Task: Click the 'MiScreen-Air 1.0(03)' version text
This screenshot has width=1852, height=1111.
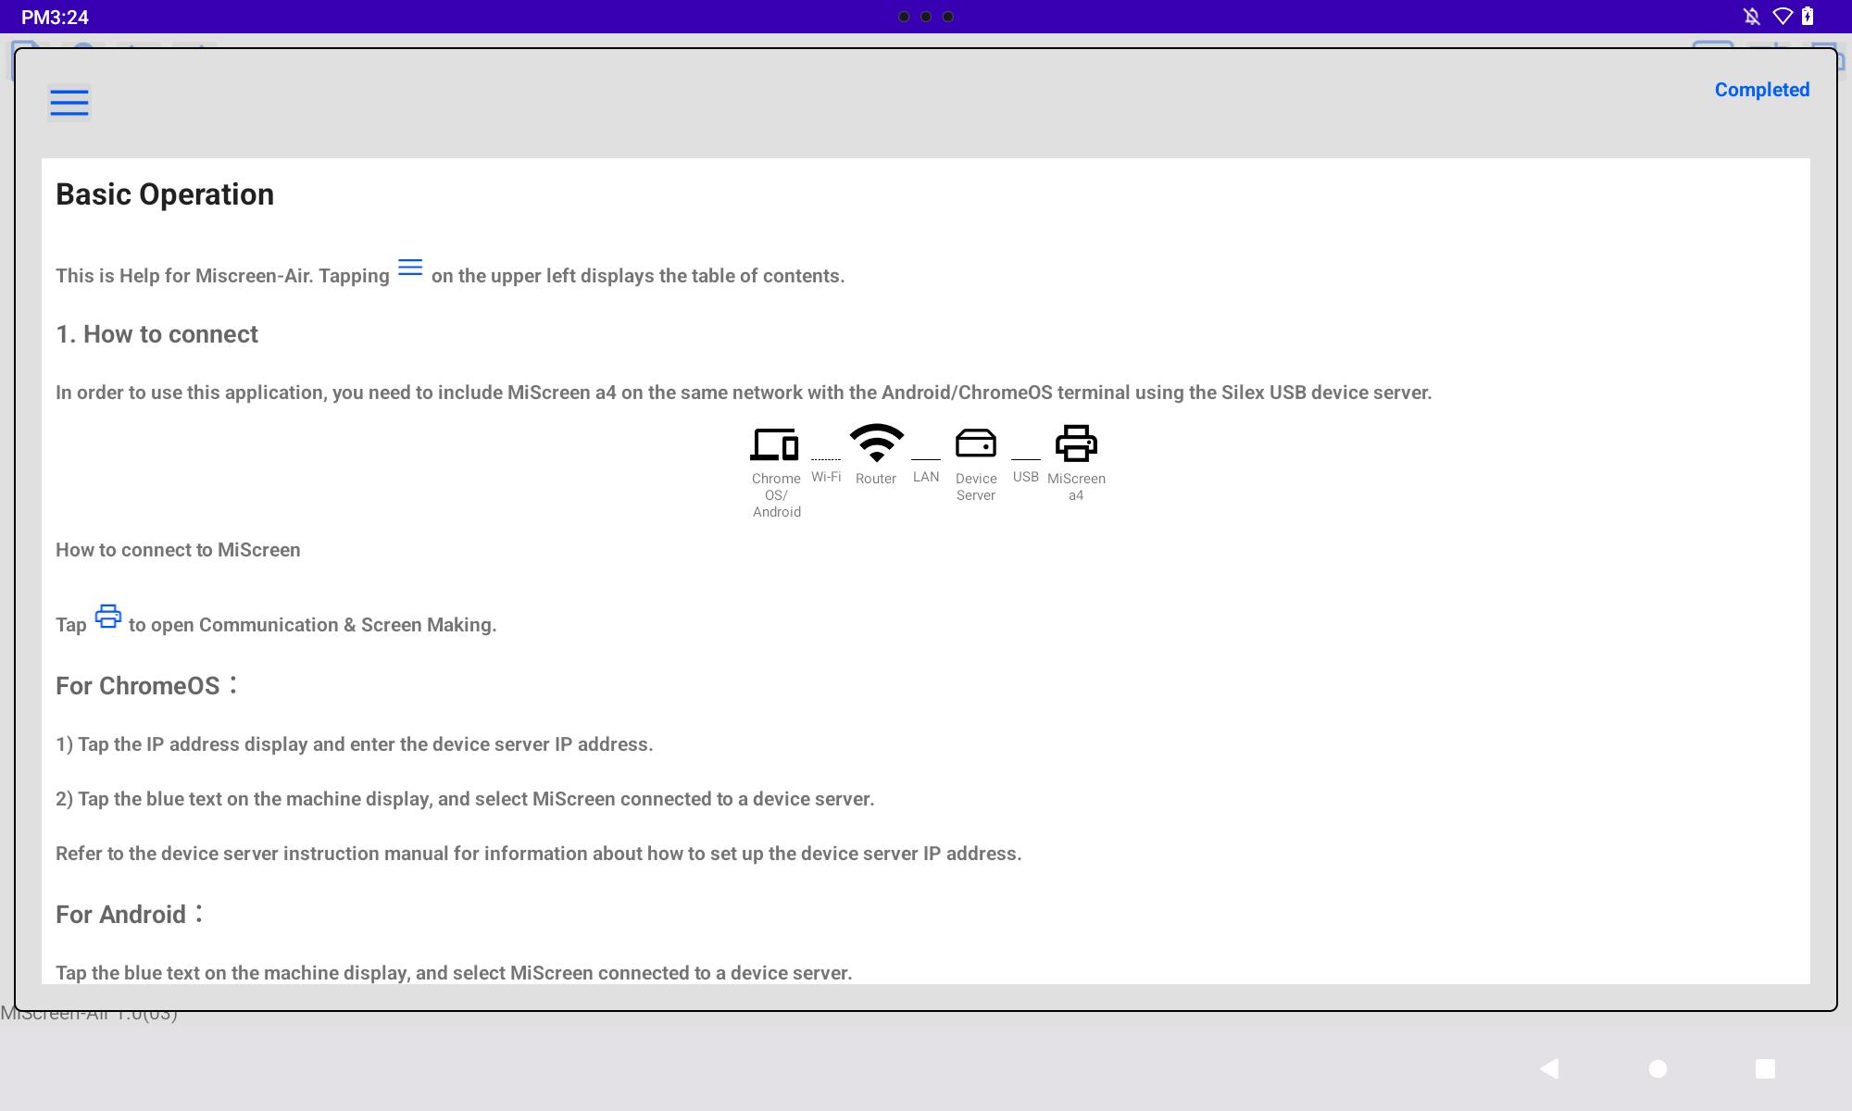Action: [89, 1014]
